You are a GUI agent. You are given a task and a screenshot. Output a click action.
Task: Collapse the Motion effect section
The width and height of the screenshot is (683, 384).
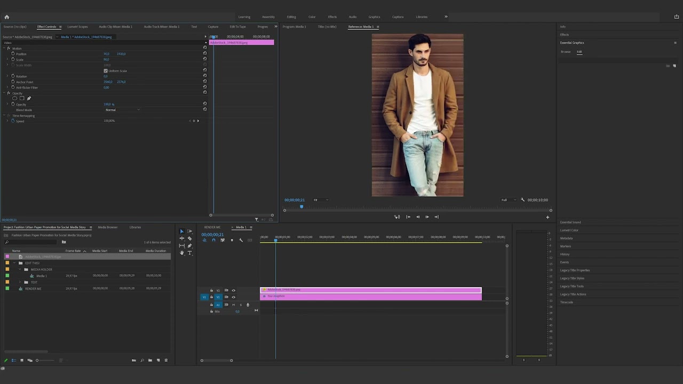click(x=4, y=49)
